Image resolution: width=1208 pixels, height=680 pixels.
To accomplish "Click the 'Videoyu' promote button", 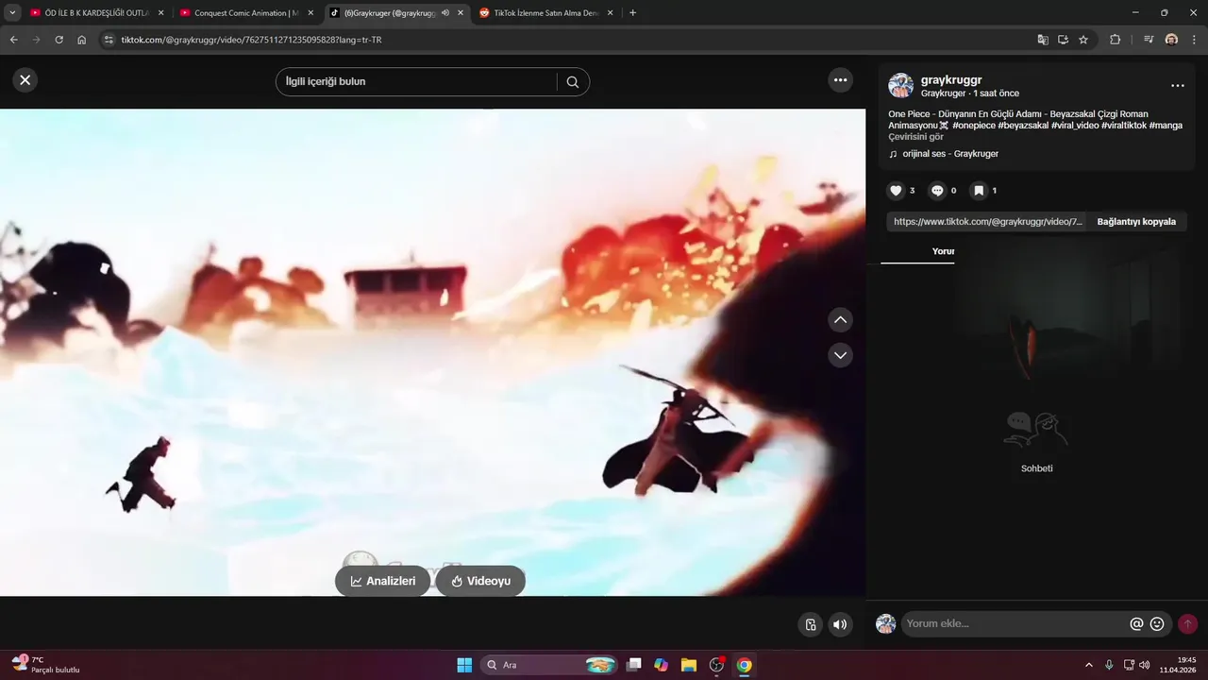I will click(480, 581).
